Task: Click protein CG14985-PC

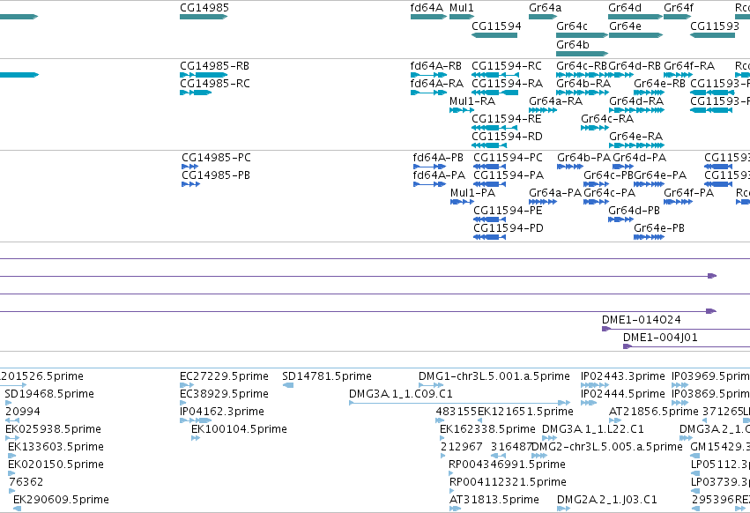Action: click(x=189, y=167)
